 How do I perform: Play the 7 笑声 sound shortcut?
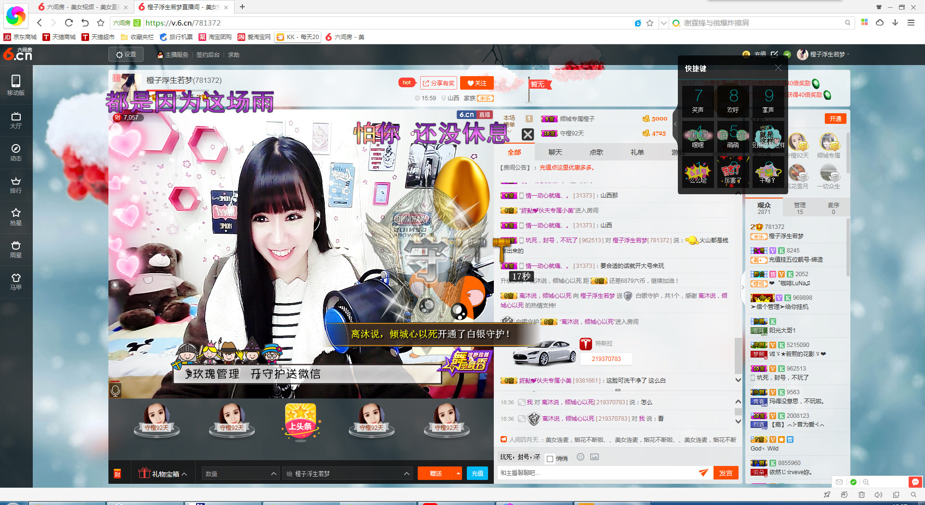698,101
